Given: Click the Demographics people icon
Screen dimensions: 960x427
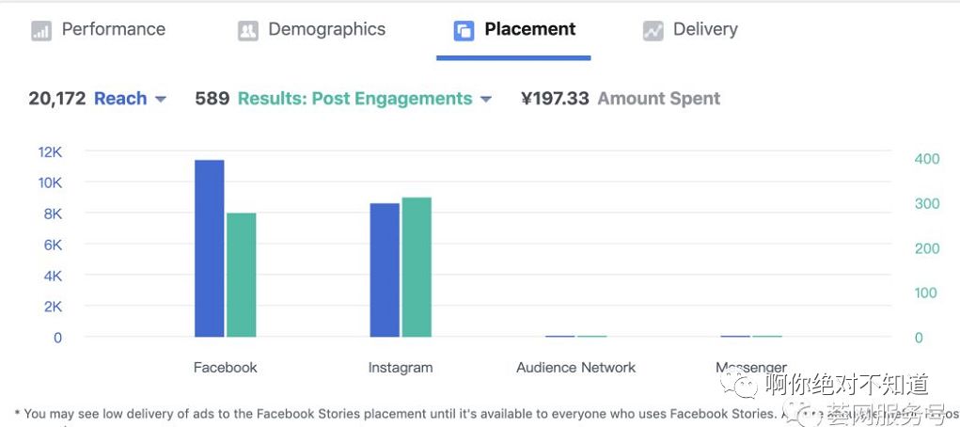Looking at the screenshot, I should click(247, 31).
